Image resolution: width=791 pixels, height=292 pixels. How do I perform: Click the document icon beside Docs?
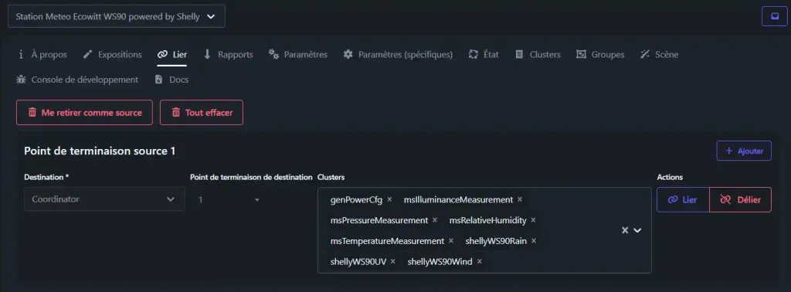coord(159,79)
